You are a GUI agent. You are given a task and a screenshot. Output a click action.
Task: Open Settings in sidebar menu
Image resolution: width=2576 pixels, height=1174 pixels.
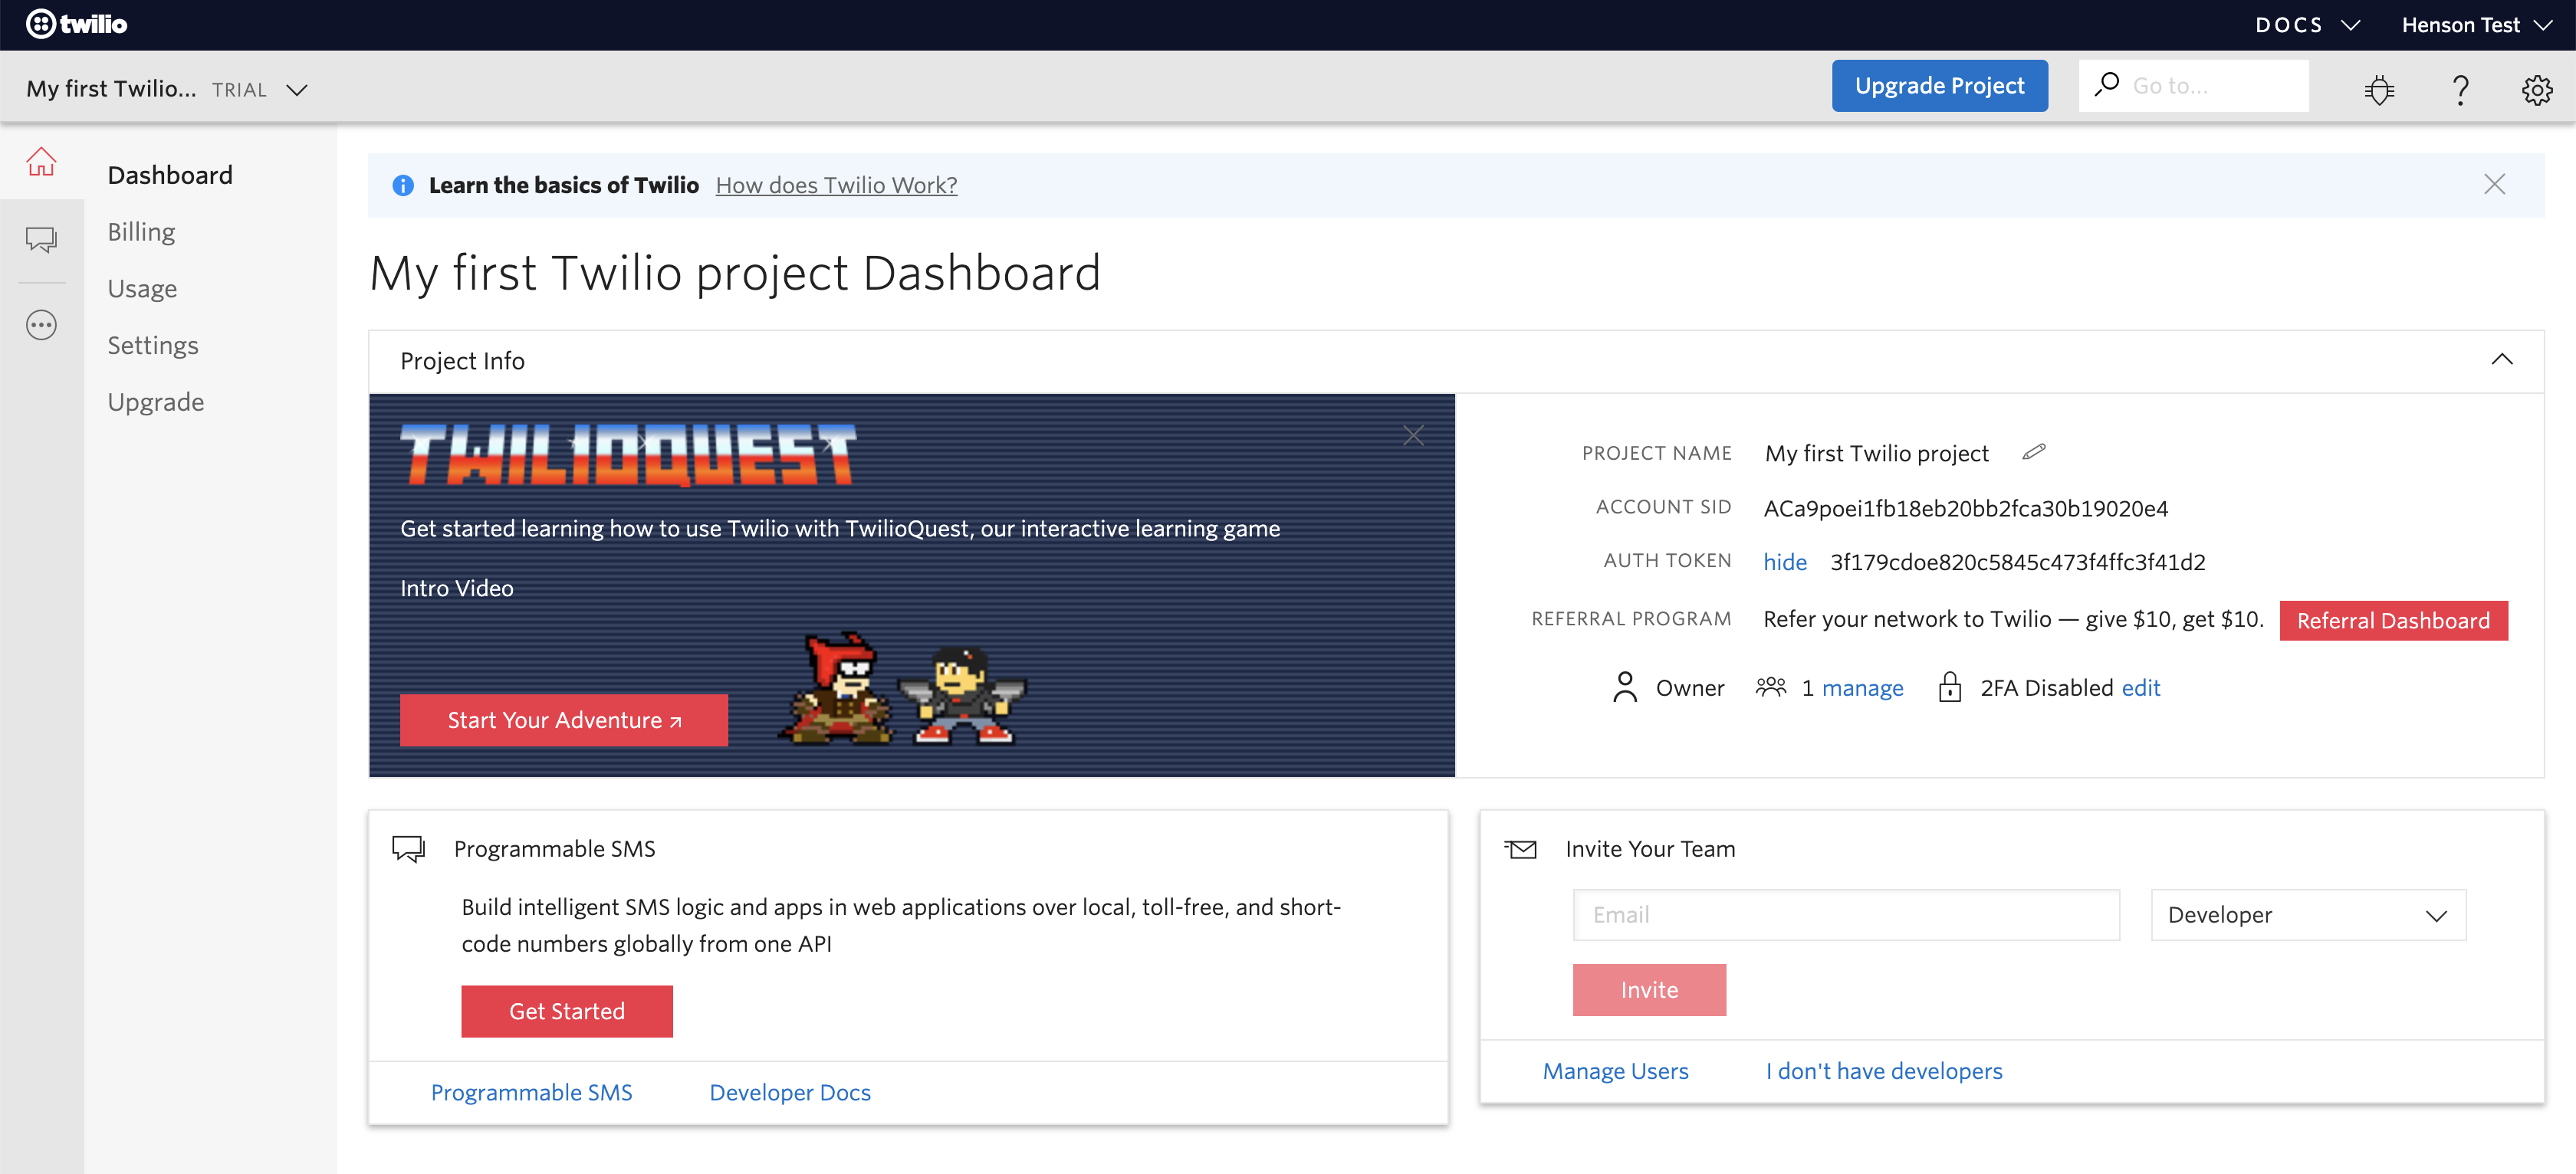tap(153, 345)
